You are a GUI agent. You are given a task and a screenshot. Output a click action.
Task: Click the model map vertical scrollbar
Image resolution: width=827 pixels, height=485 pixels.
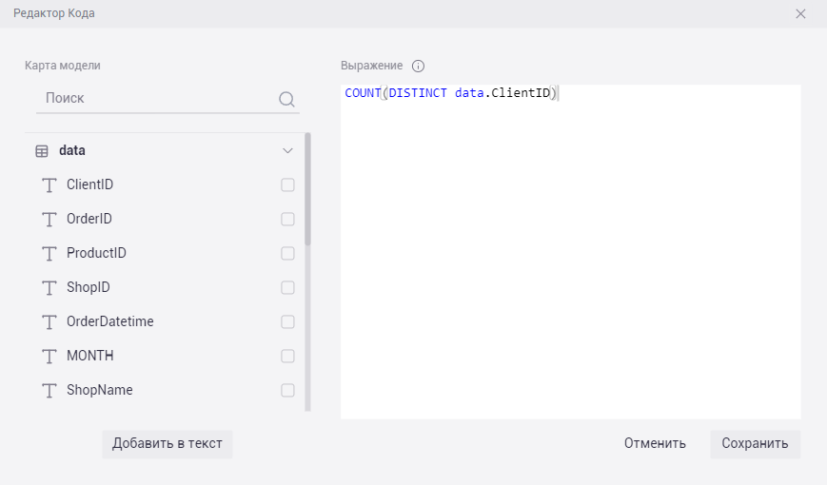click(307, 190)
